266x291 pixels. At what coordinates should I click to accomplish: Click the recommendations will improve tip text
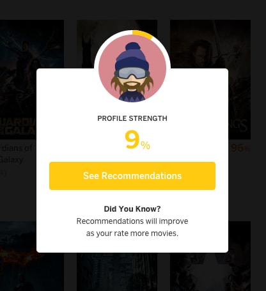[x=132, y=227]
